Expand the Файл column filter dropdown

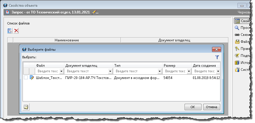coord(61,71)
